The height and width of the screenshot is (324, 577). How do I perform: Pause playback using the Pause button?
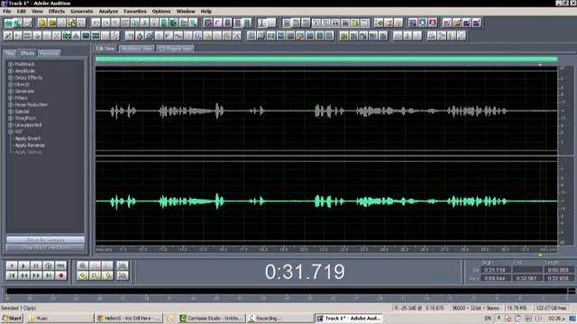click(36, 265)
